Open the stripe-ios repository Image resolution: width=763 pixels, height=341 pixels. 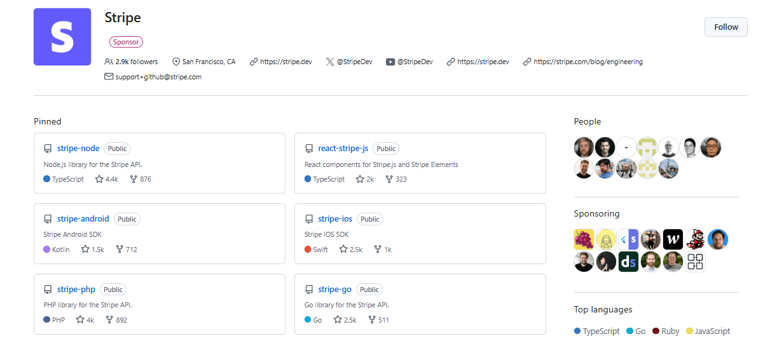[x=335, y=219]
